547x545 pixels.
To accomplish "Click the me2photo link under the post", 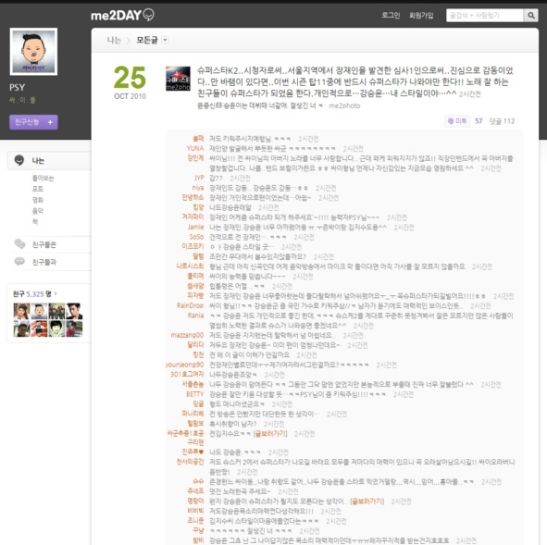I will [344, 105].
